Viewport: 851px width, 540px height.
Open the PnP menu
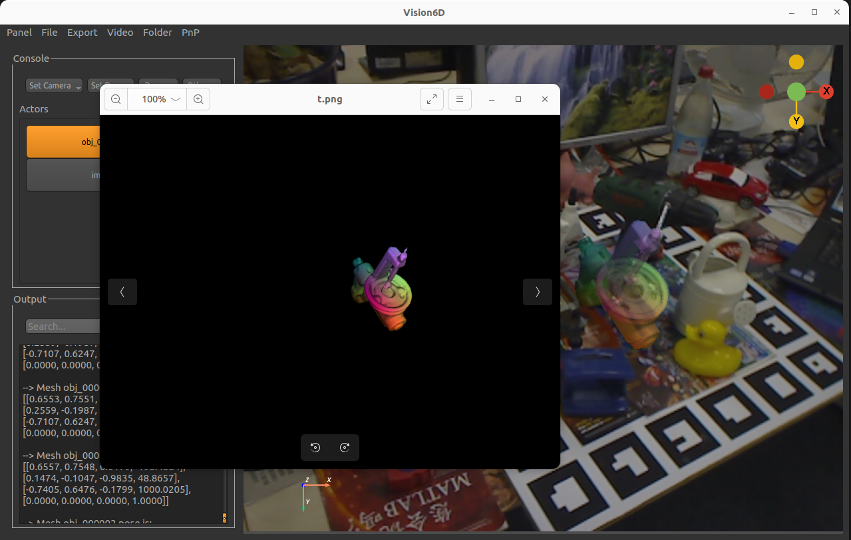click(x=190, y=32)
